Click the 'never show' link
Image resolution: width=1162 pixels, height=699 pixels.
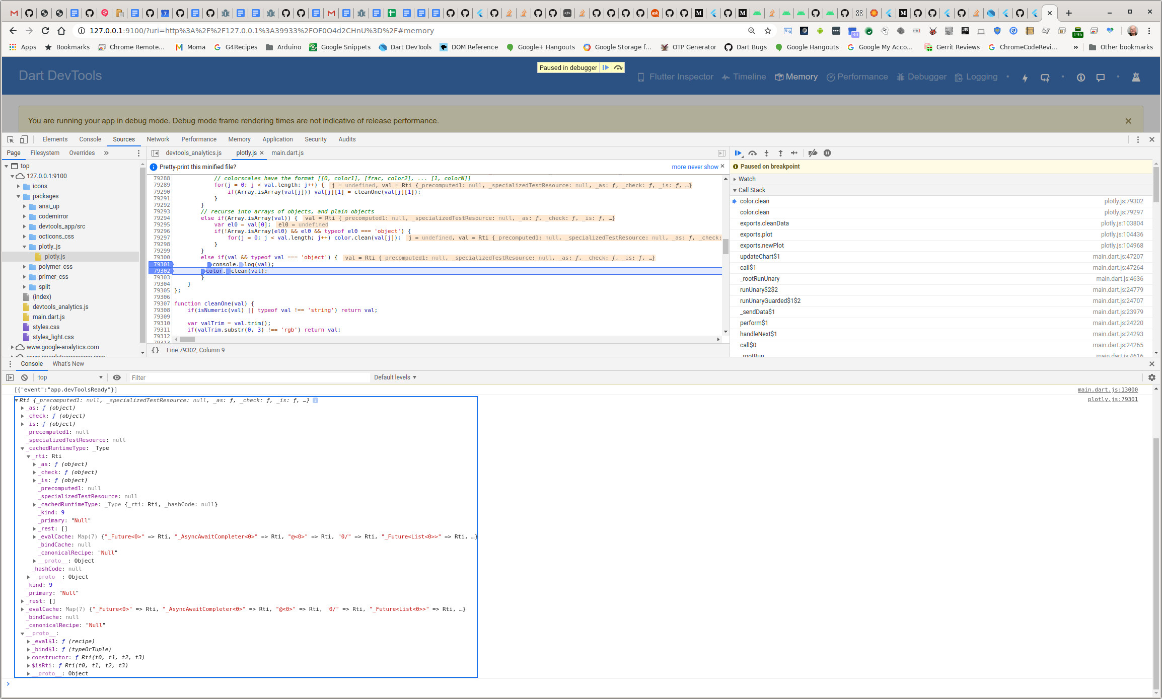pos(703,167)
